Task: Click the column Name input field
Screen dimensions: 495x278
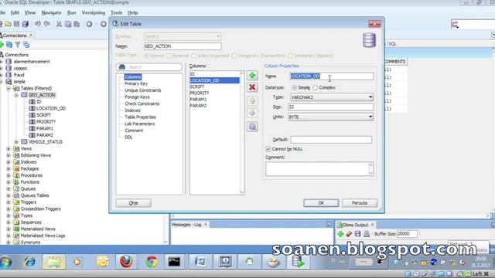Action: [332, 76]
